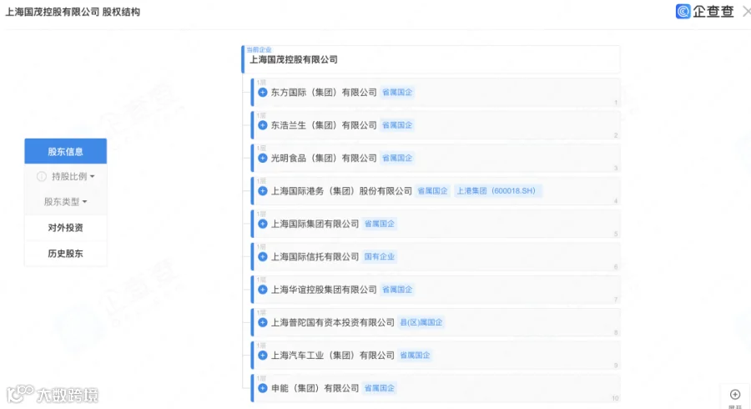Screen dimensions: 751x409
Task: Expand the 上海普陀国有资本投资有限公司 node
Action: [263, 322]
